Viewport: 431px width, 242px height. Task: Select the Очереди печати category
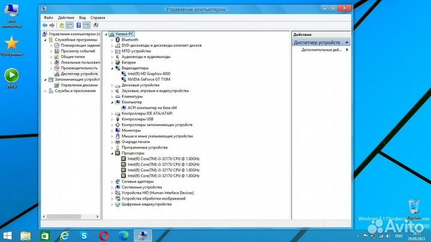(x=135, y=142)
